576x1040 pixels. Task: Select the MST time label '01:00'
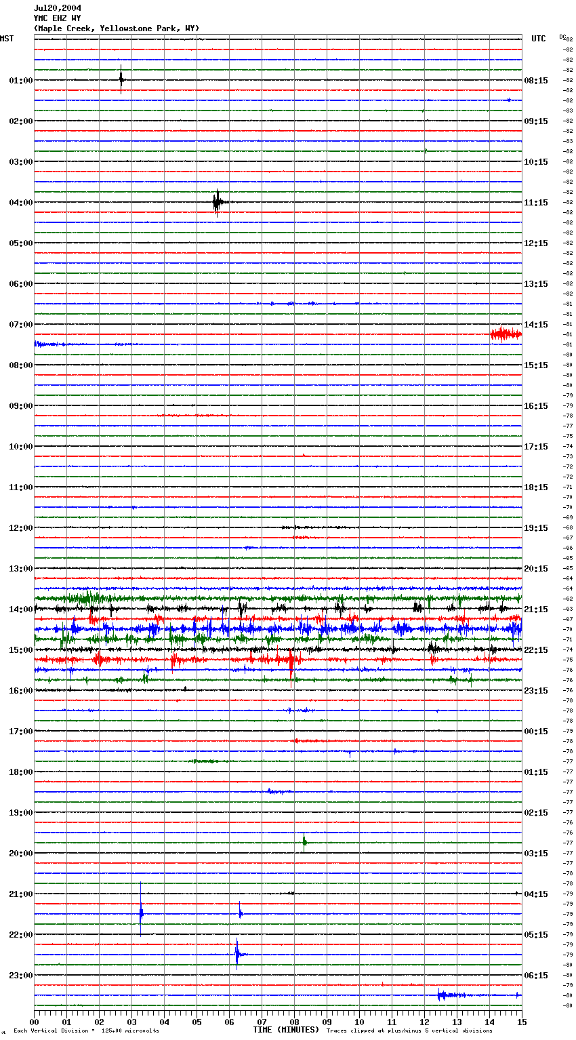[x=21, y=81]
